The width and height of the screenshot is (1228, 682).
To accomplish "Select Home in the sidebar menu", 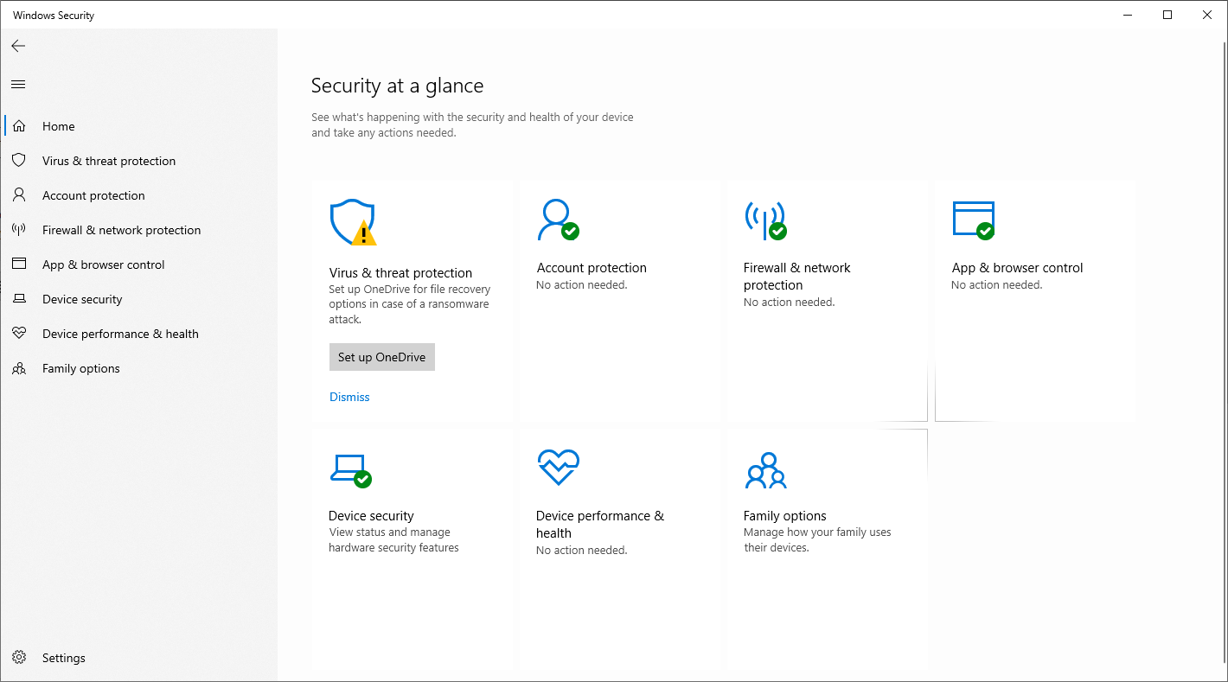I will click(59, 126).
